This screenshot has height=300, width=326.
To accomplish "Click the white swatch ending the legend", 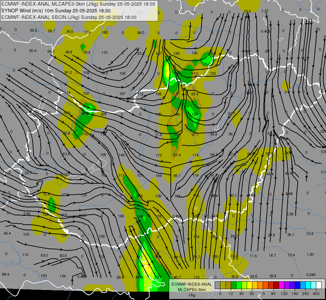I will point(319,285).
